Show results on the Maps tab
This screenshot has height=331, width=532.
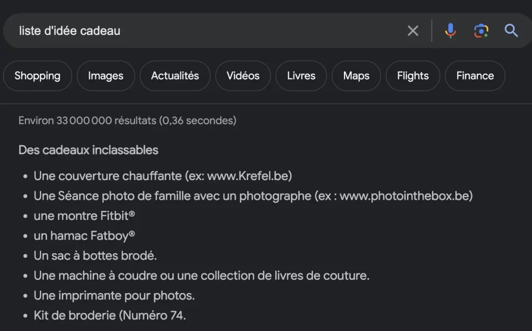356,76
